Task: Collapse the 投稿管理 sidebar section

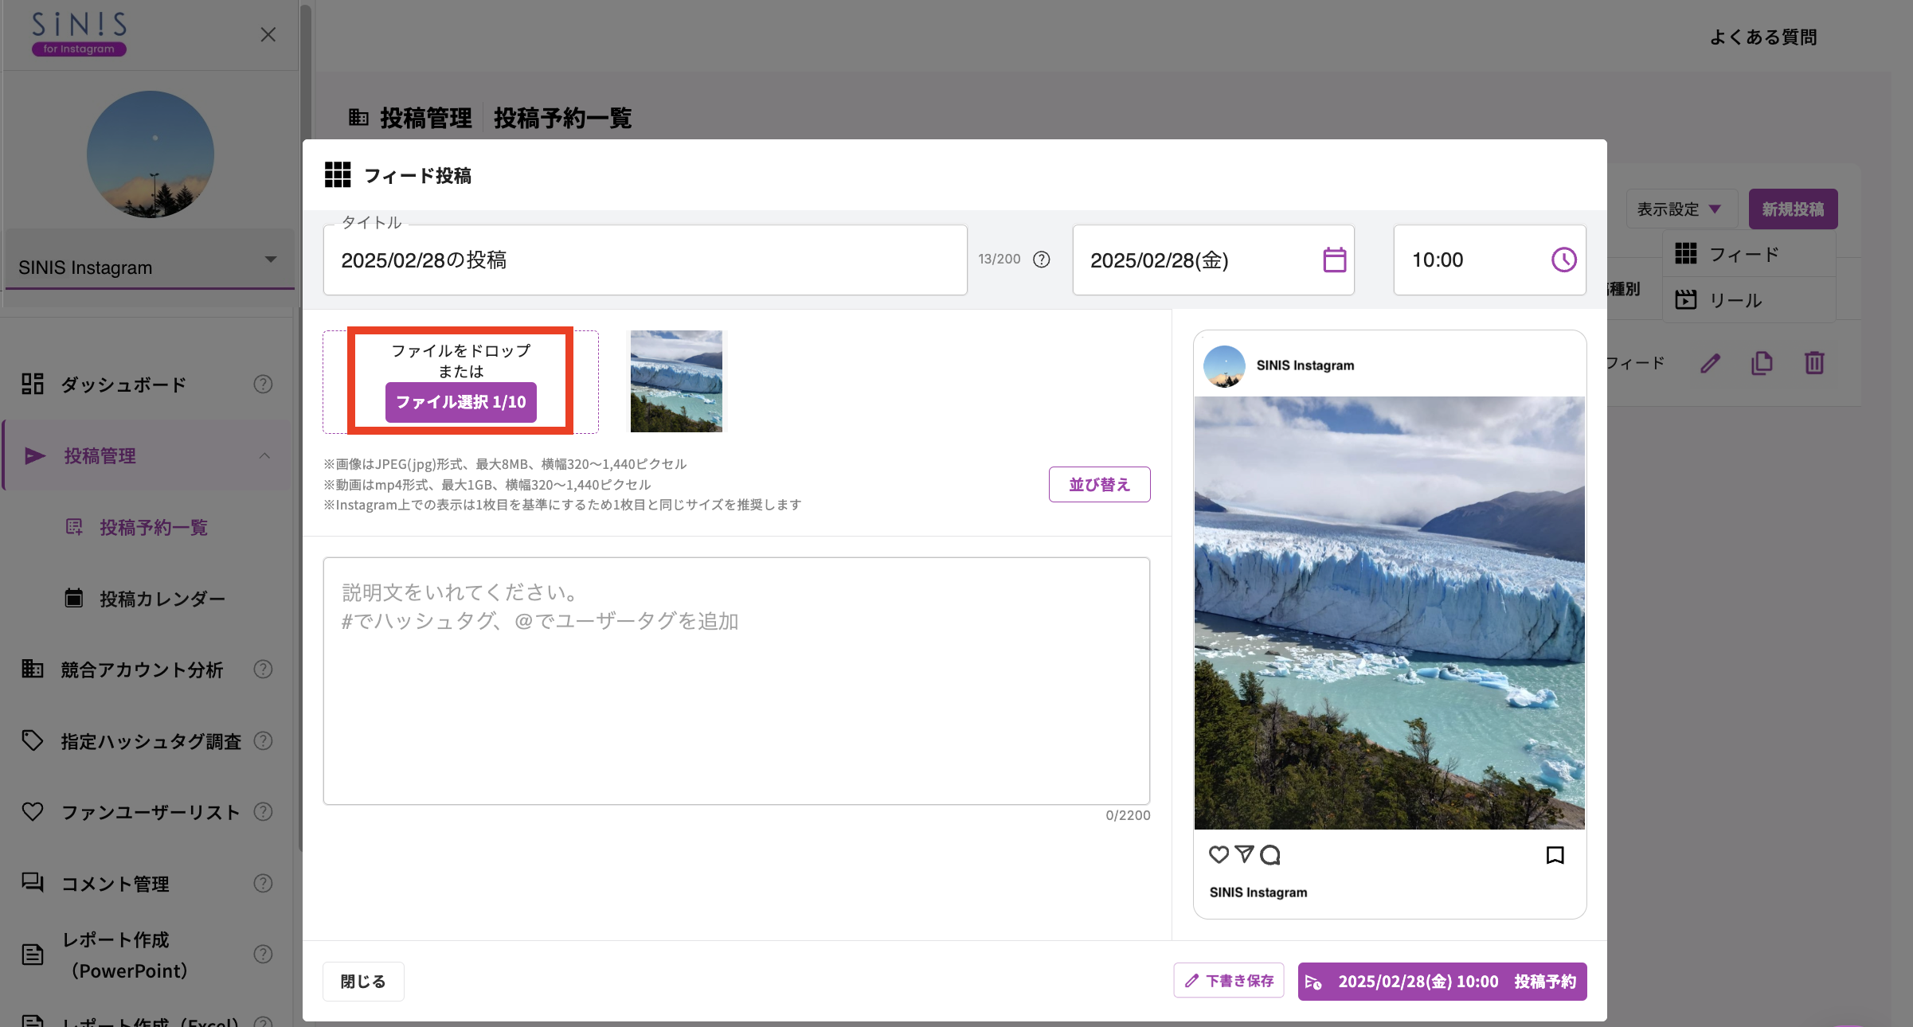Action: coord(266,455)
